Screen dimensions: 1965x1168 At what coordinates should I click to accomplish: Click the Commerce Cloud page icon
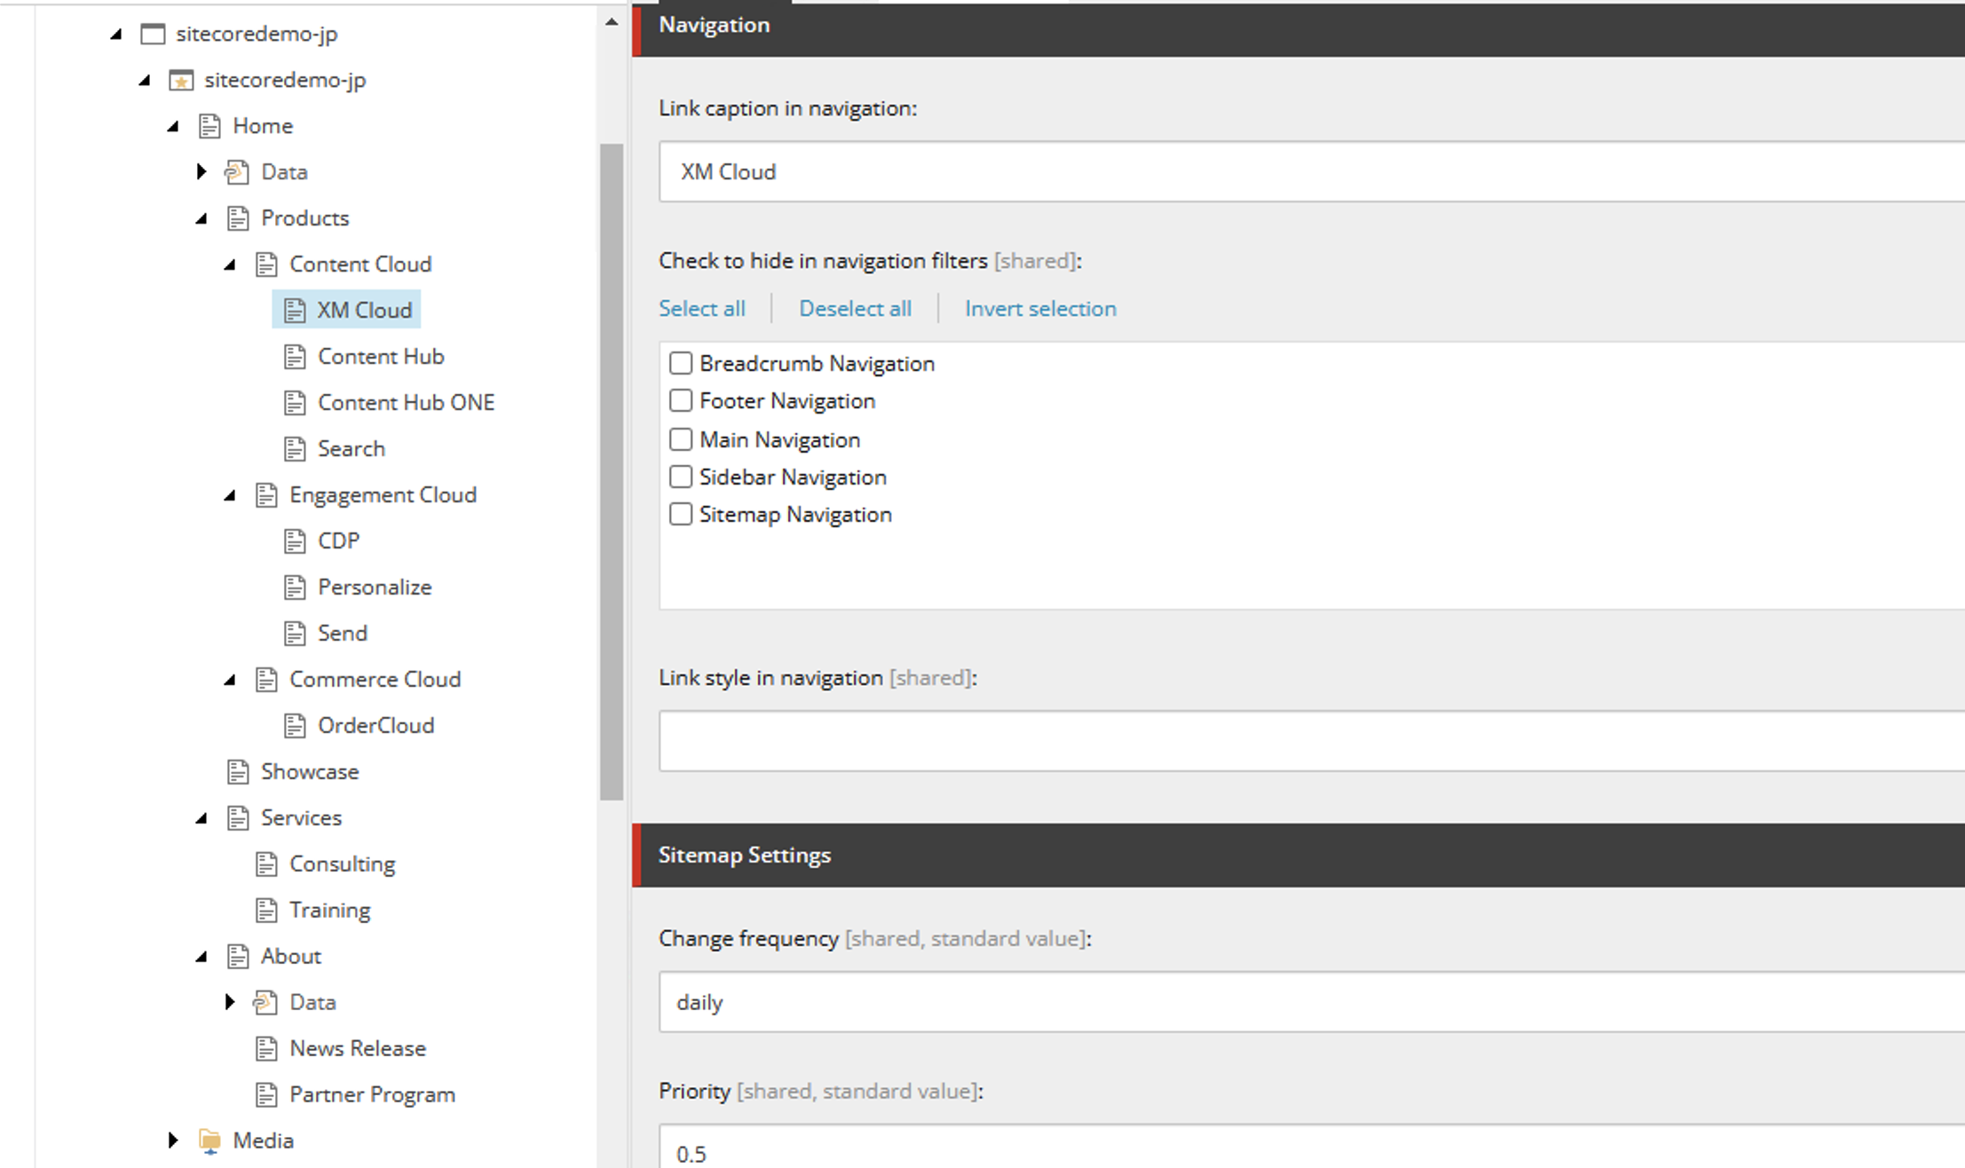tap(266, 680)
